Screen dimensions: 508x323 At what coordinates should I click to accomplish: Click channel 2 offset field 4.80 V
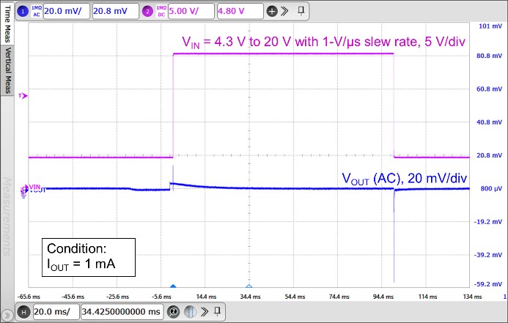tap(238, 11)
